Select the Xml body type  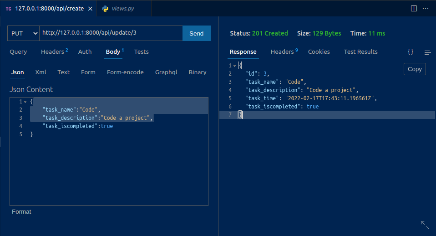pos(41,72)
